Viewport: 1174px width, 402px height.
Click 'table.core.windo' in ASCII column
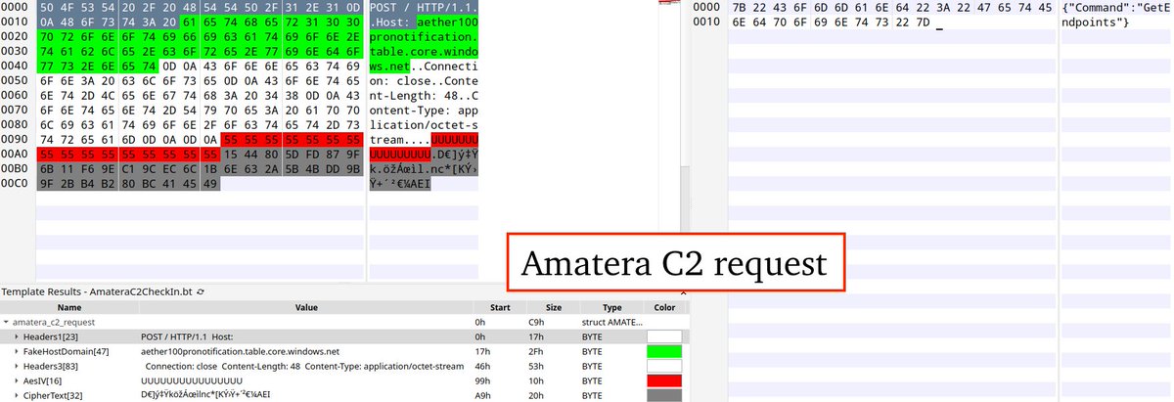(424, 51)
